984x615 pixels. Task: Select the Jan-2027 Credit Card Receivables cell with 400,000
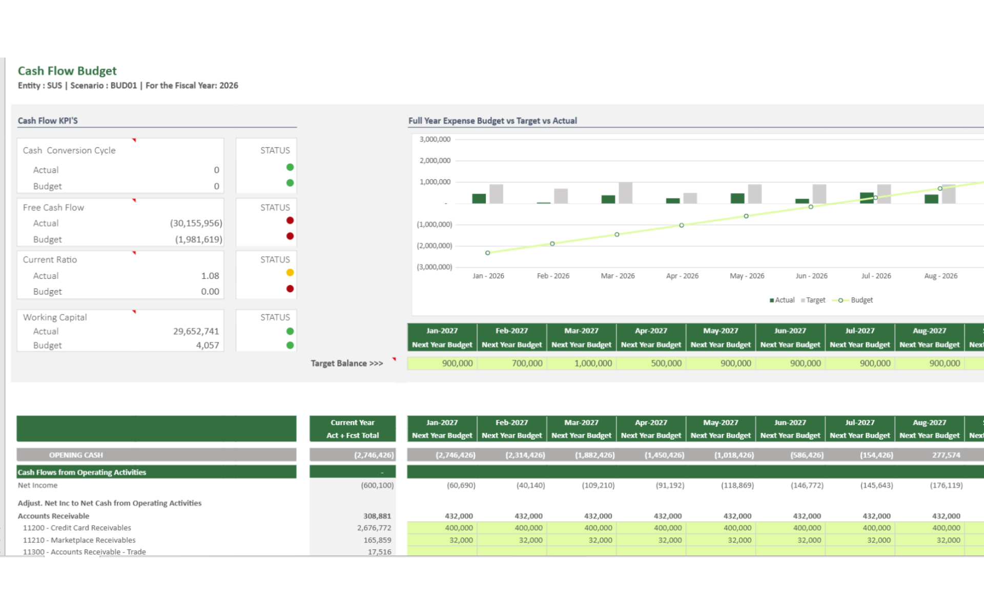tap(442, 528)
